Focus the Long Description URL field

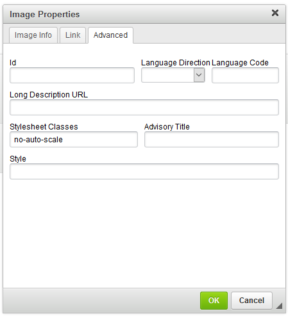[144, 108]
